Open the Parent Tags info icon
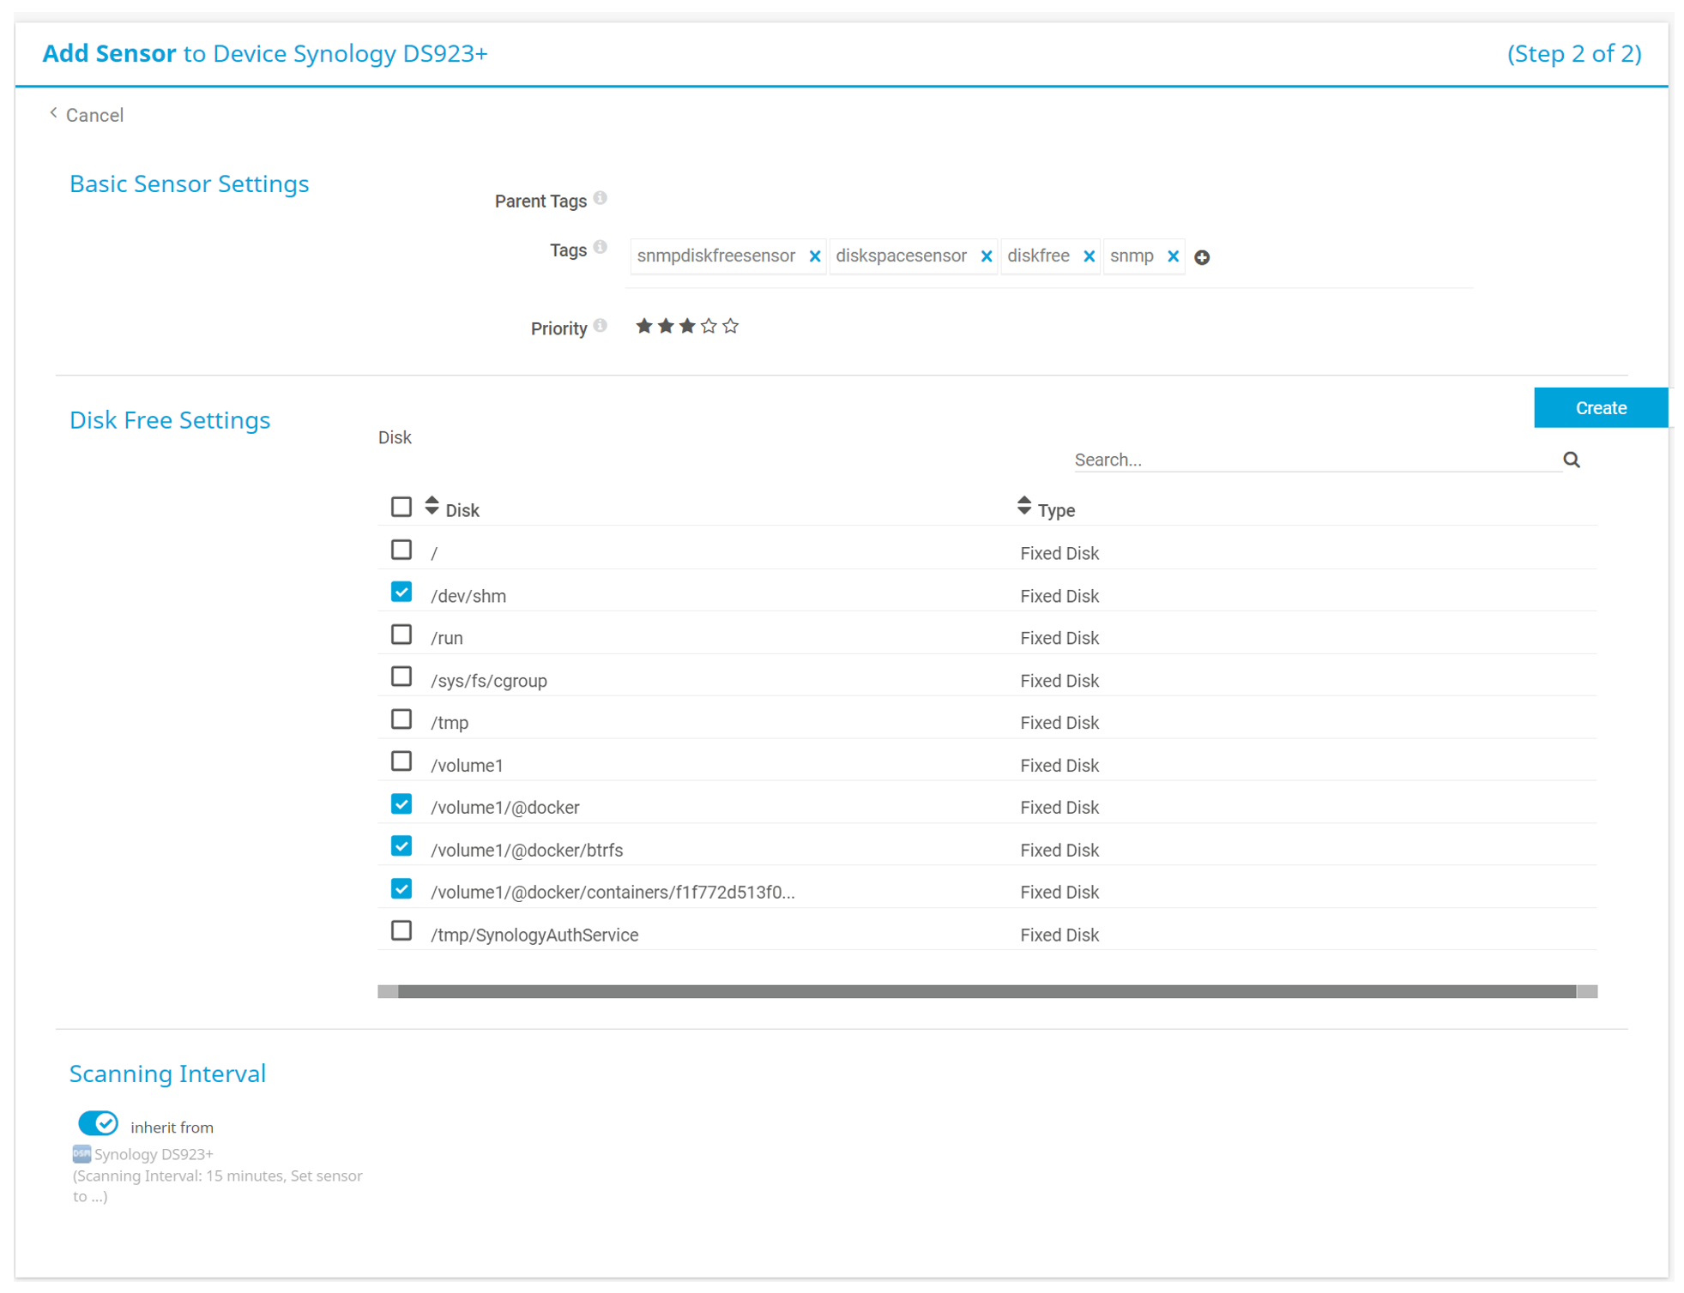Screen dimensions: 1684x1293 [601, 198]
